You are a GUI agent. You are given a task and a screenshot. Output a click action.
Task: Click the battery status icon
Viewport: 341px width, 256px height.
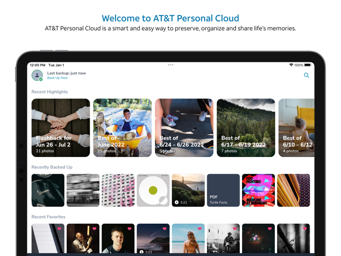(308, 65)
